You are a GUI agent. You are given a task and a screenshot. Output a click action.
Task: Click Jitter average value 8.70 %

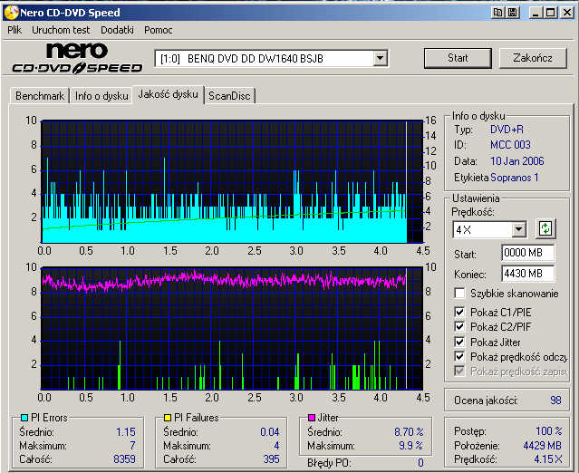click(409, 431)
